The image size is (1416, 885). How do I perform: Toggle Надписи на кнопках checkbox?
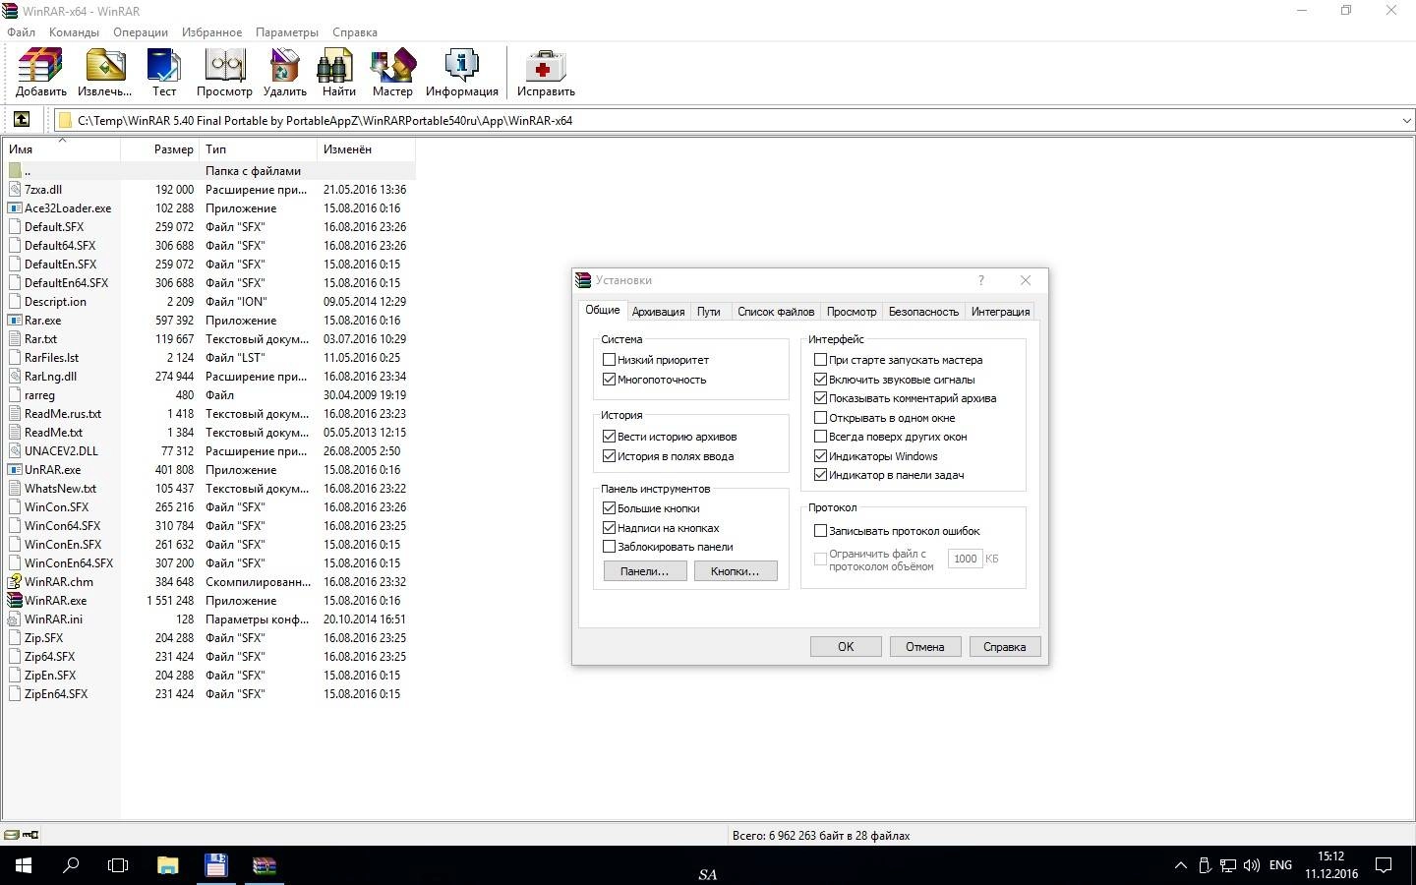coord(609,528)
